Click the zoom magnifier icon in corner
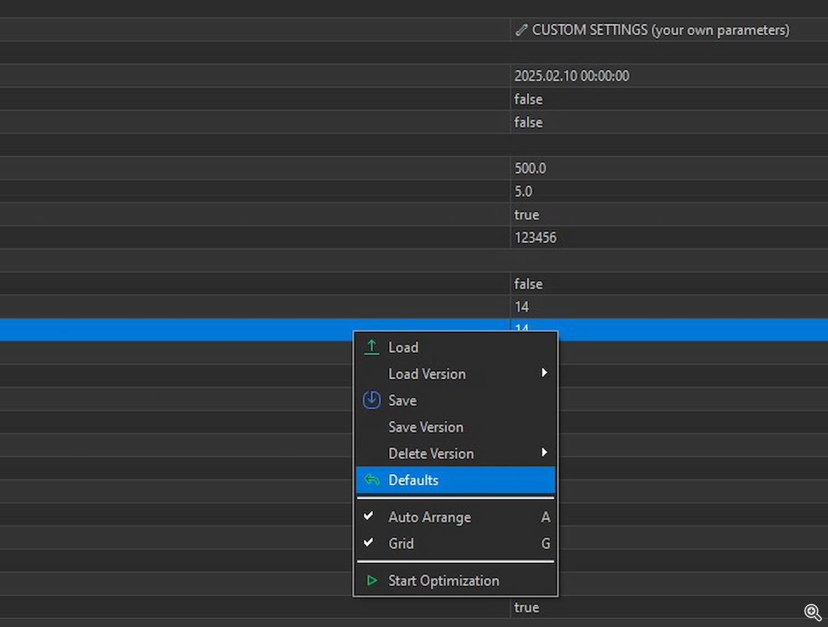828x627 pixels. [813, 612]
